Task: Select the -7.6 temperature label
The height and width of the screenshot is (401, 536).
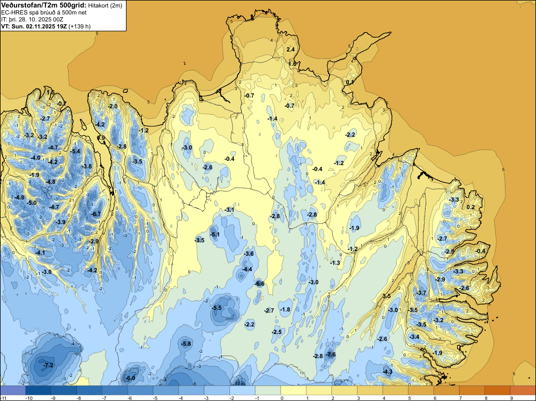Action: point(331,354)
